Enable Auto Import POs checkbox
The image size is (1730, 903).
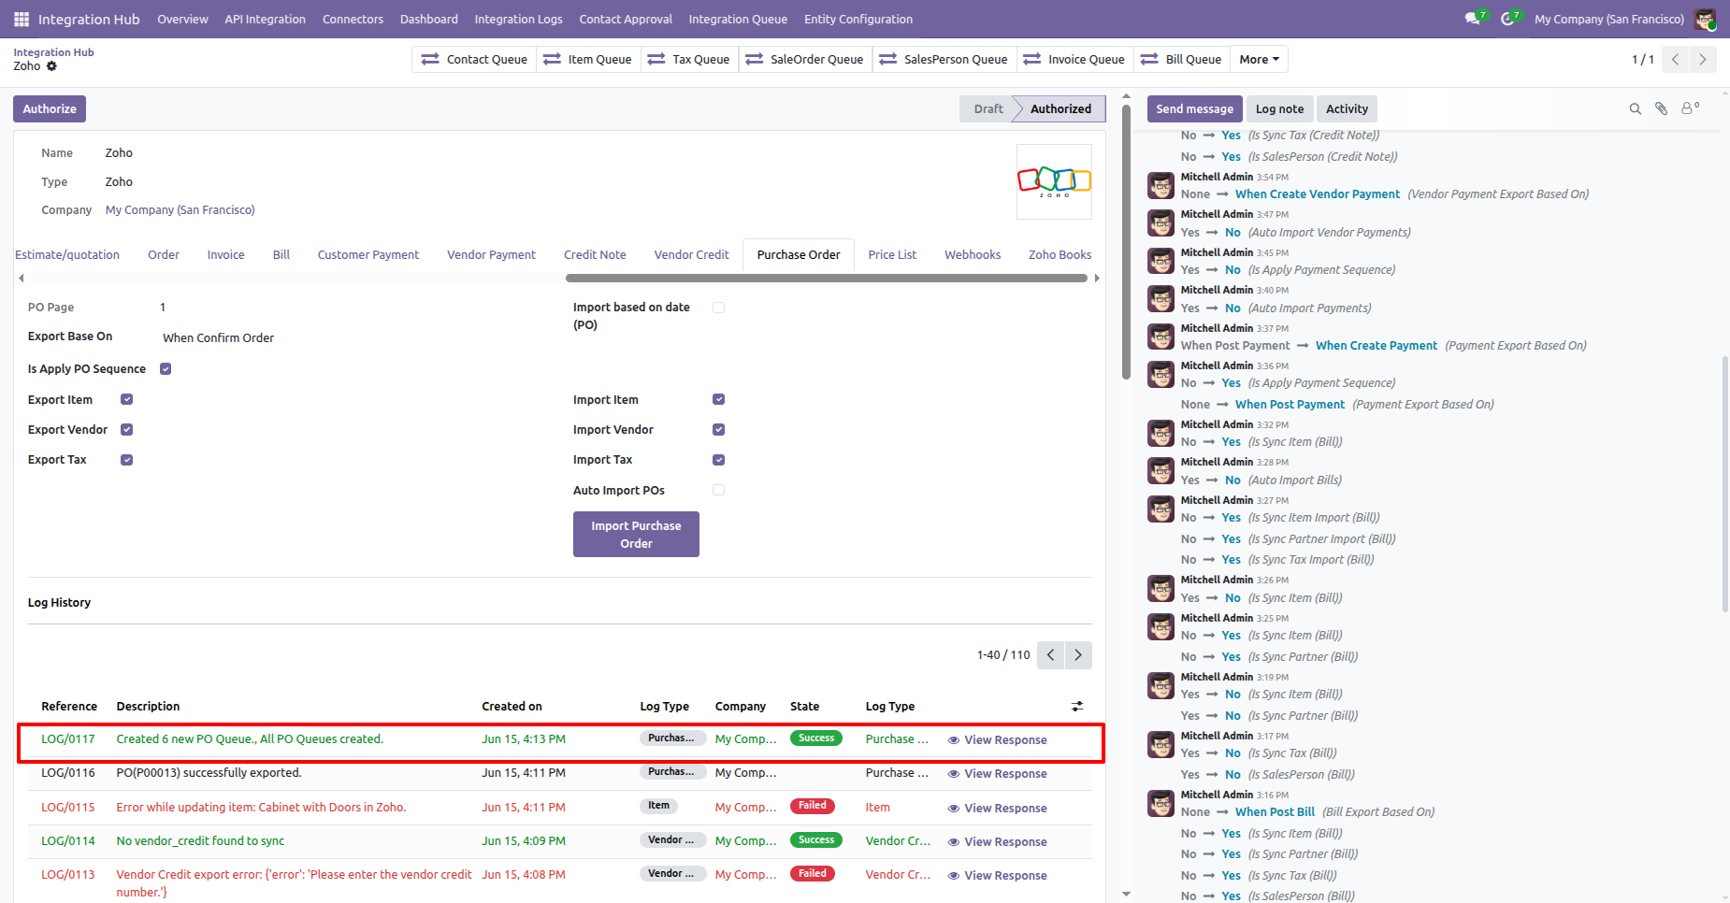(718, 490)
